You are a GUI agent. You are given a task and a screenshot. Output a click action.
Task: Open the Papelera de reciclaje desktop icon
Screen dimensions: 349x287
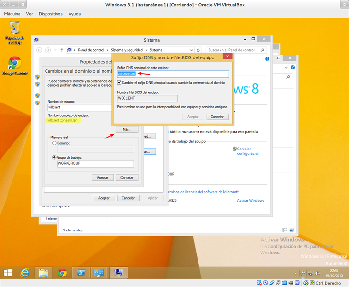click(x=15, y=33)
